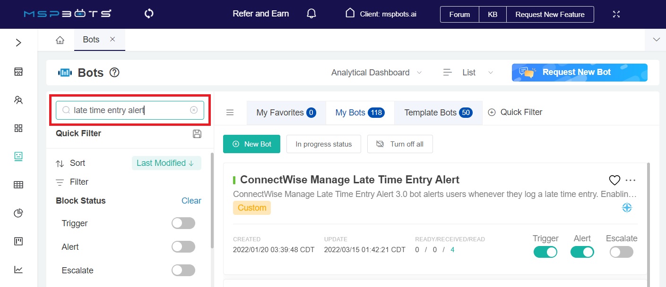Viewport: 666px width, 287px height.
Task: Expand the List view dropdown
Action: coord(468,73)
